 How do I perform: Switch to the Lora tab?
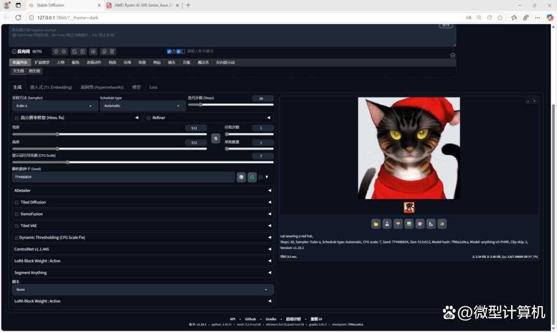(x=153, y=87)
